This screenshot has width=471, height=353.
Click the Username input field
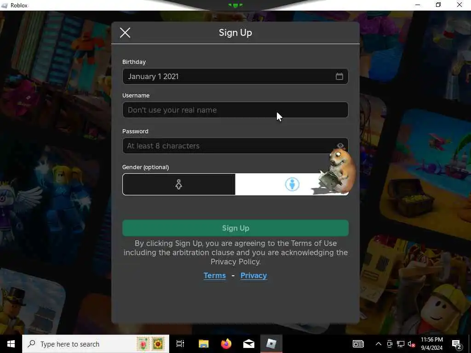235,110
